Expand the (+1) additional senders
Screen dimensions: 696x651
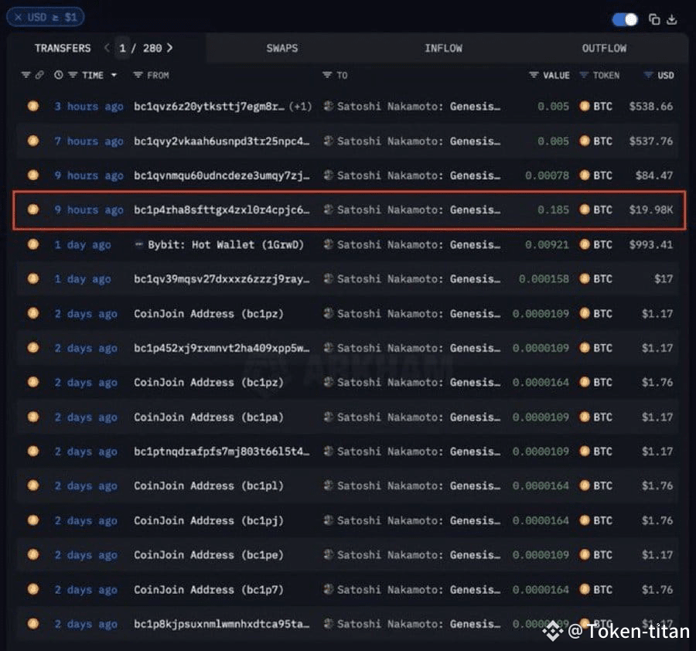click(x=301, y=107)
